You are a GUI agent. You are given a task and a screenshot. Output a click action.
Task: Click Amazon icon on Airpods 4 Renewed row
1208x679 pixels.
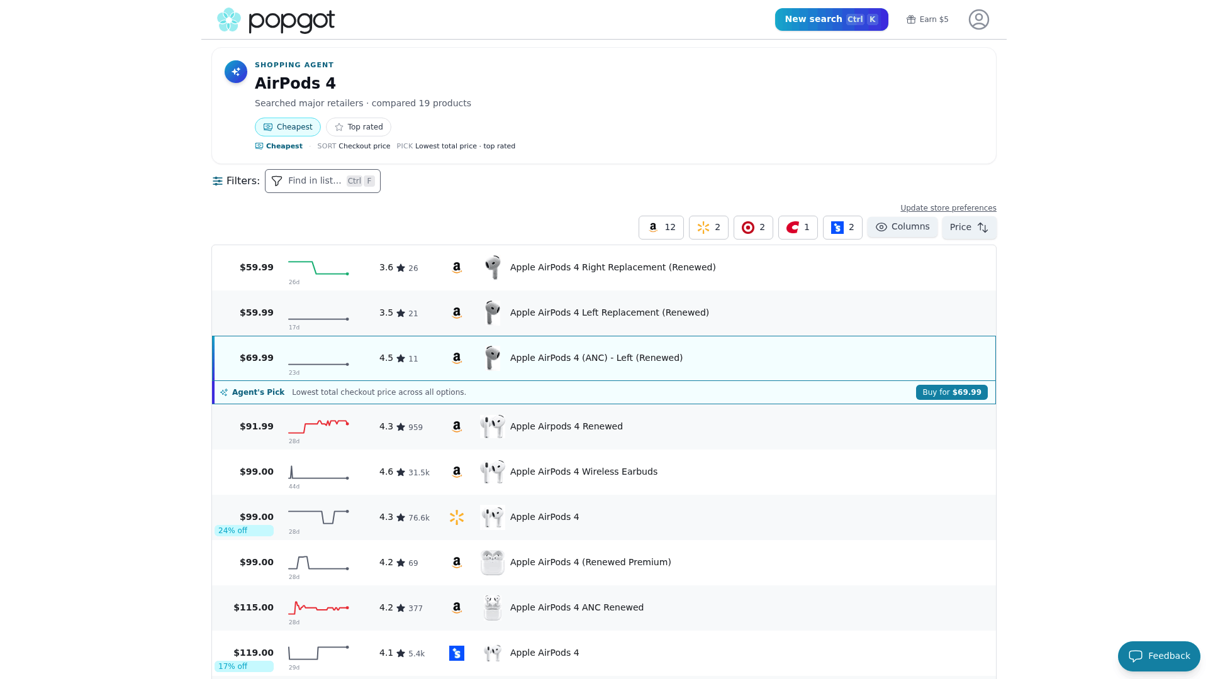(457, 427)
